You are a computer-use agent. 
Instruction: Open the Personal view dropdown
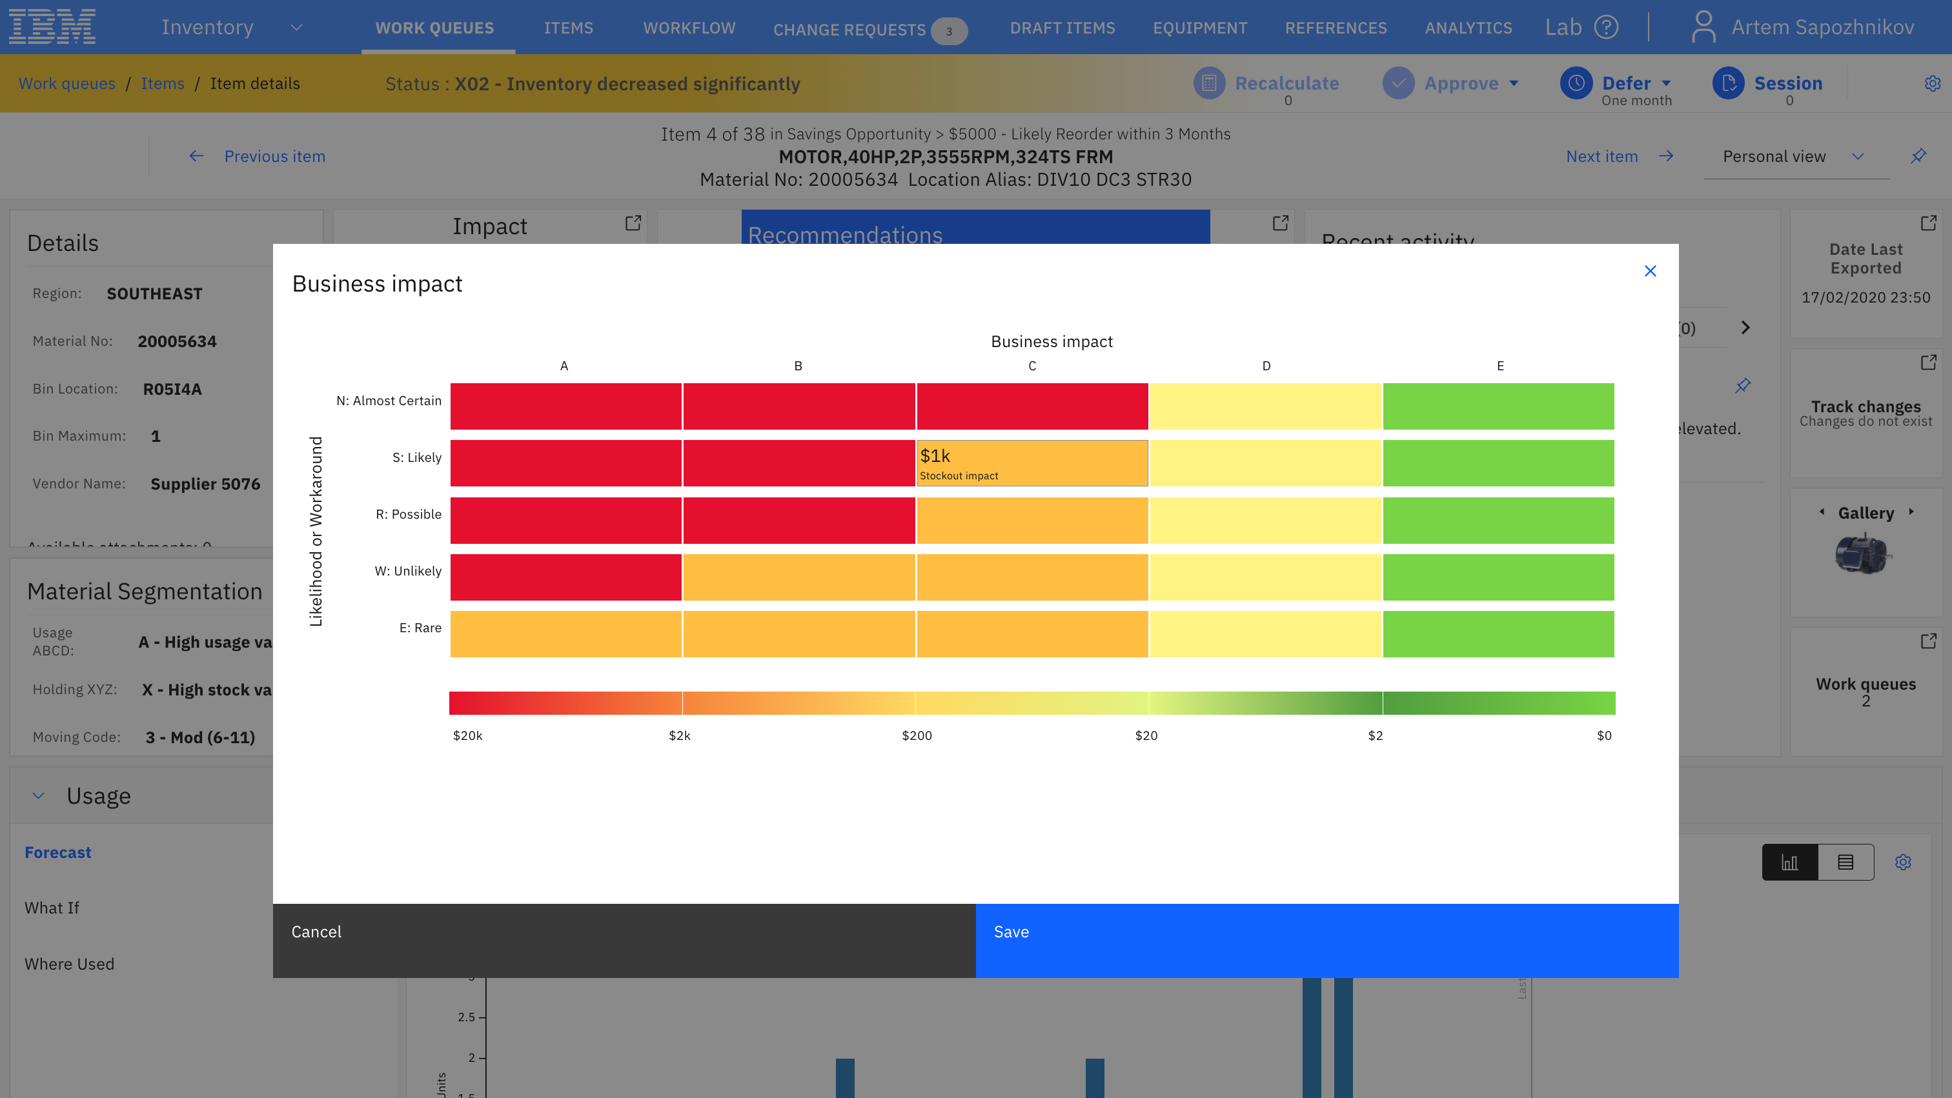point(1857,157)
